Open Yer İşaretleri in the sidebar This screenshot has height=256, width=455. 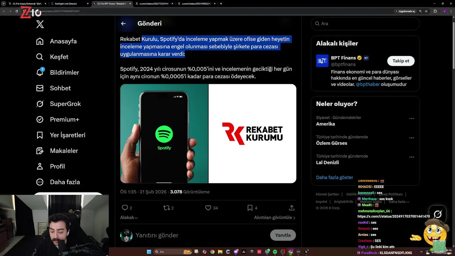[x=61, y=135]
